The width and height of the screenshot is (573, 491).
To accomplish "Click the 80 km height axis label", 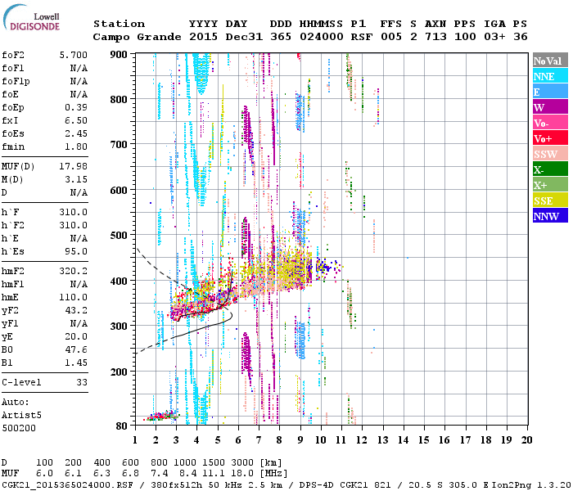I will [121, 426].
